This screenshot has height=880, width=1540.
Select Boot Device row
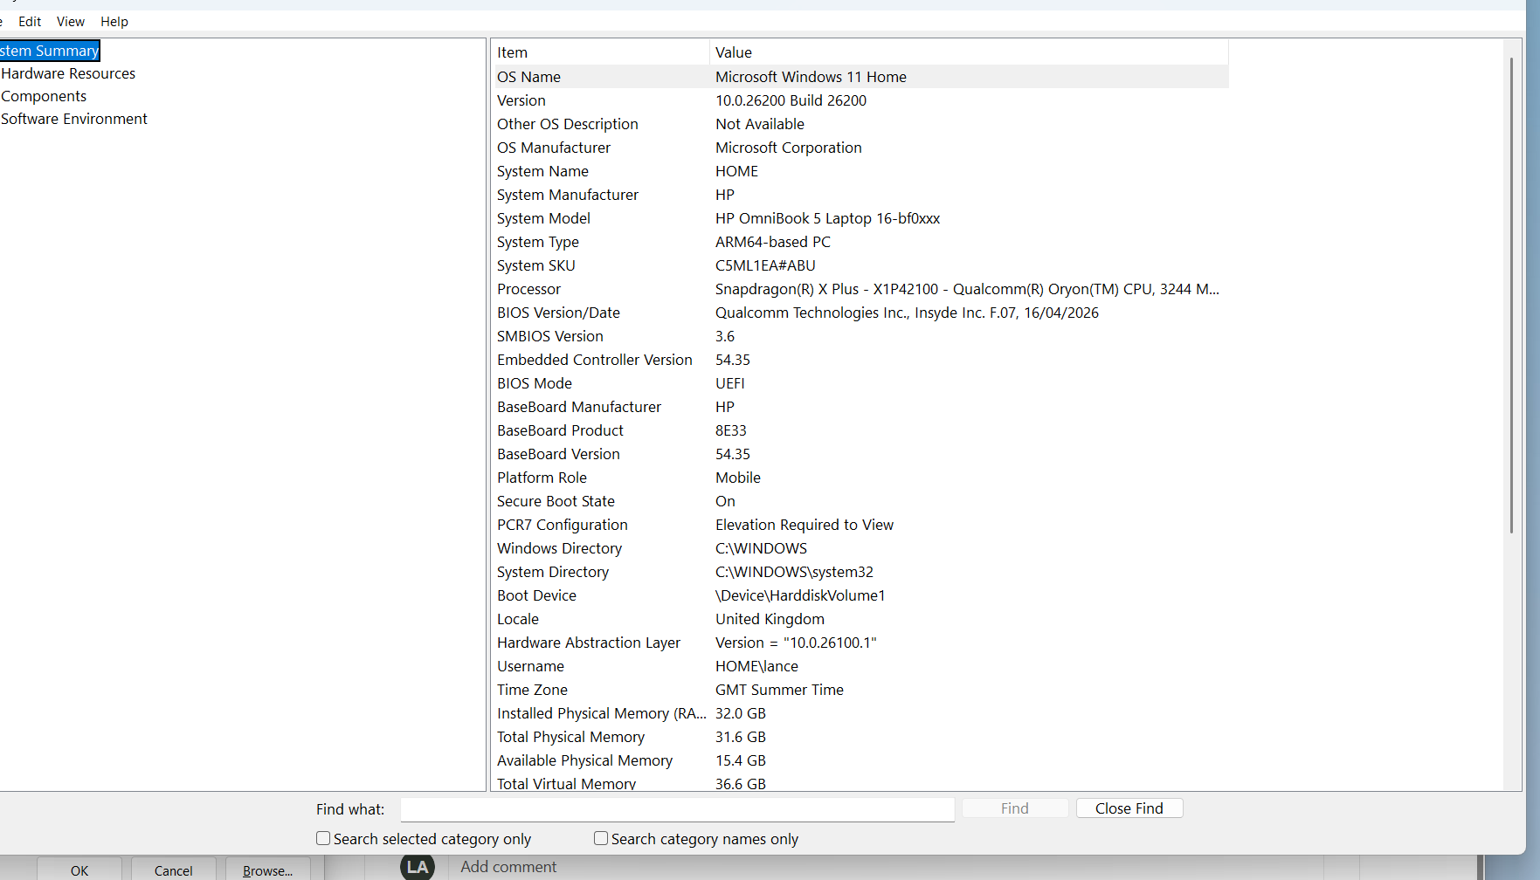pos(861,595)
